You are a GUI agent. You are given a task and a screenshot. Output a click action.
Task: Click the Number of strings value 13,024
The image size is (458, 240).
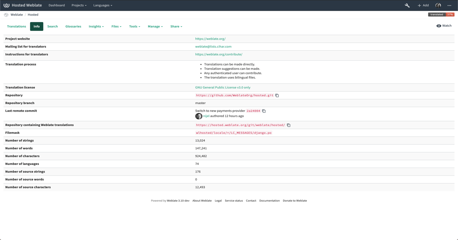[x=200, y=141]
